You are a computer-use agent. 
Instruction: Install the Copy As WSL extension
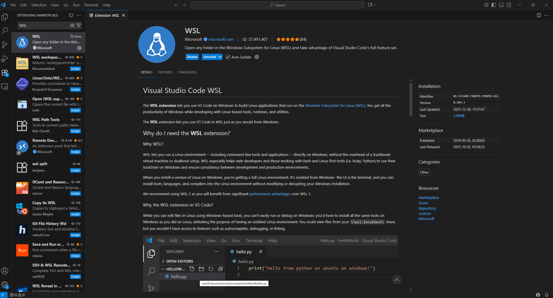tap(75, 214)
